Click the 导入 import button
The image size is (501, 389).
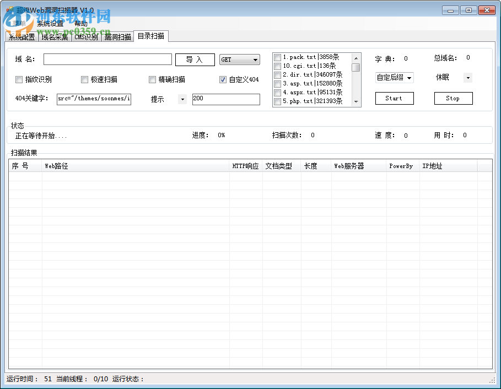(x=195, y=60)
